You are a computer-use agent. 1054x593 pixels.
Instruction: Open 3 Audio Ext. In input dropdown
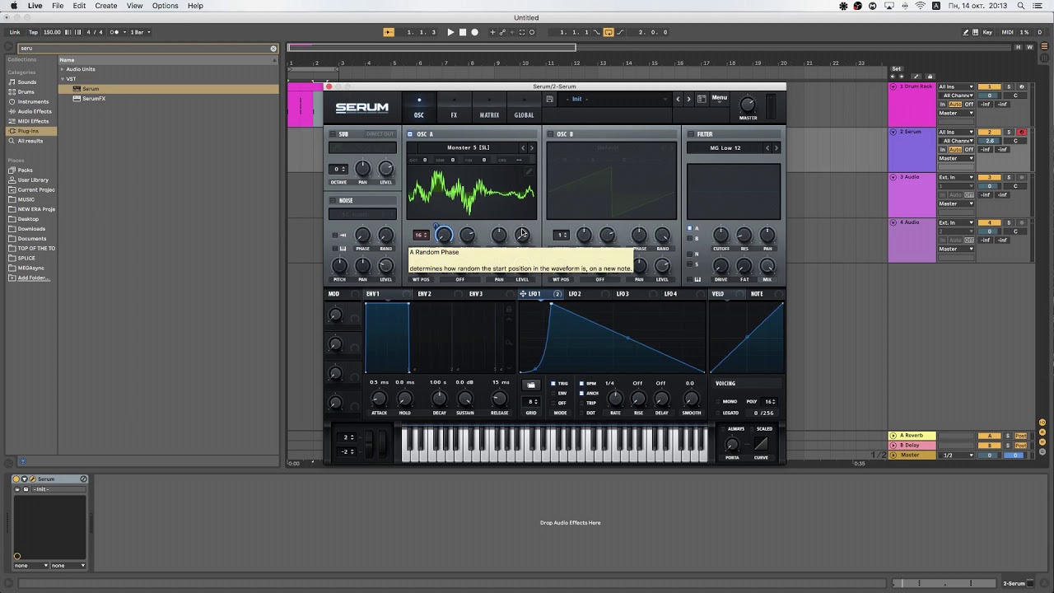tap(957, 177)
